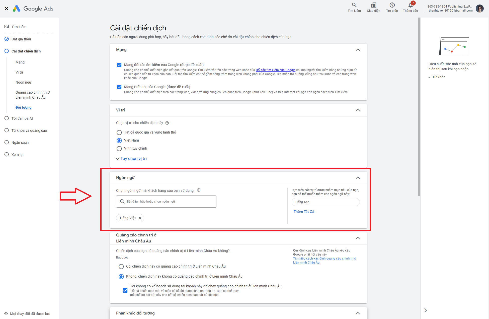The height and width of the screenshot is (319, 489).
Task: Go to Xem lại step
Action: click(17, 155)
